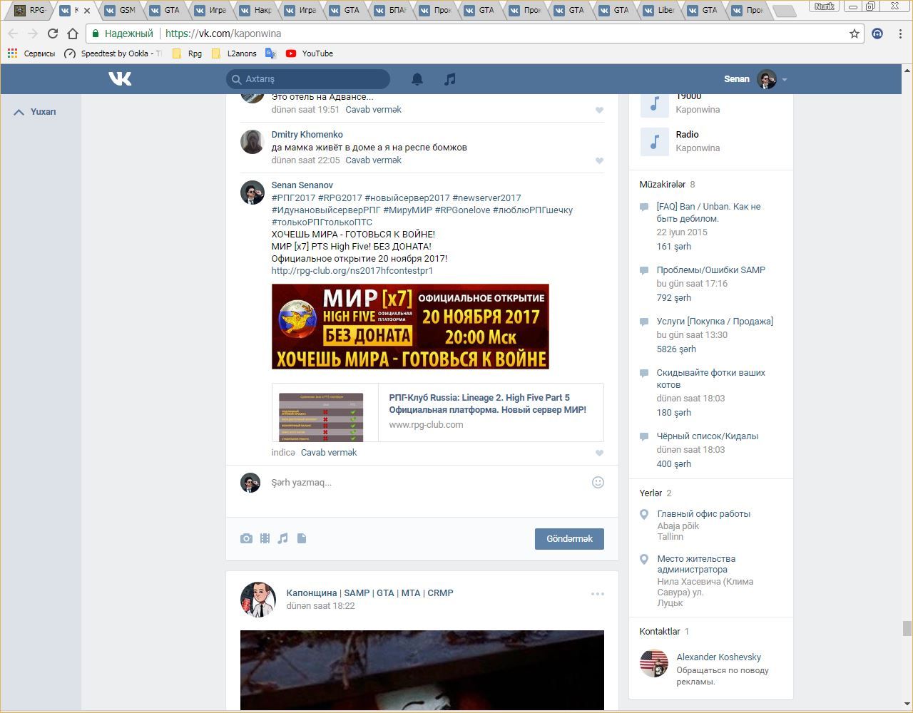This screenshot has width=913, height=713.
Task: Open discussion Чёрный список/Кидалы
Action: [708, 436]
